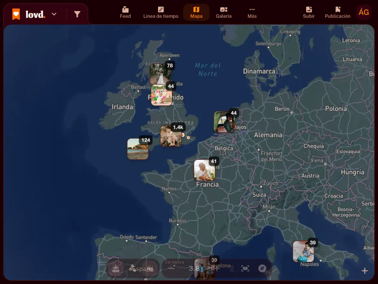Click the Gotemburgo city label
The width and height of the screenshot is (378, 284).
pos(268,44)
